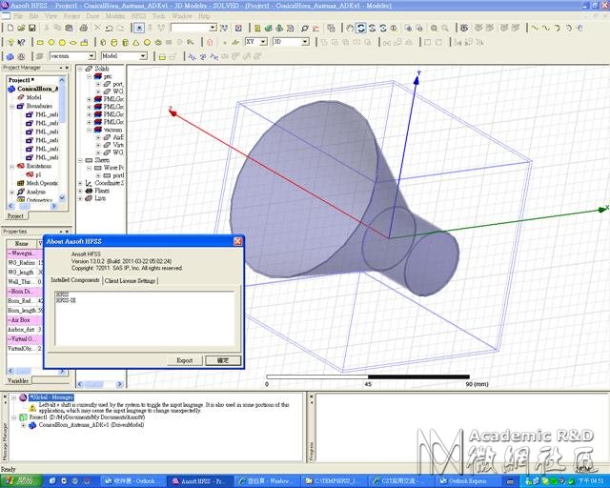Click the Print toolbar icon
Viewport: 610px width, 488px height.
83,28
